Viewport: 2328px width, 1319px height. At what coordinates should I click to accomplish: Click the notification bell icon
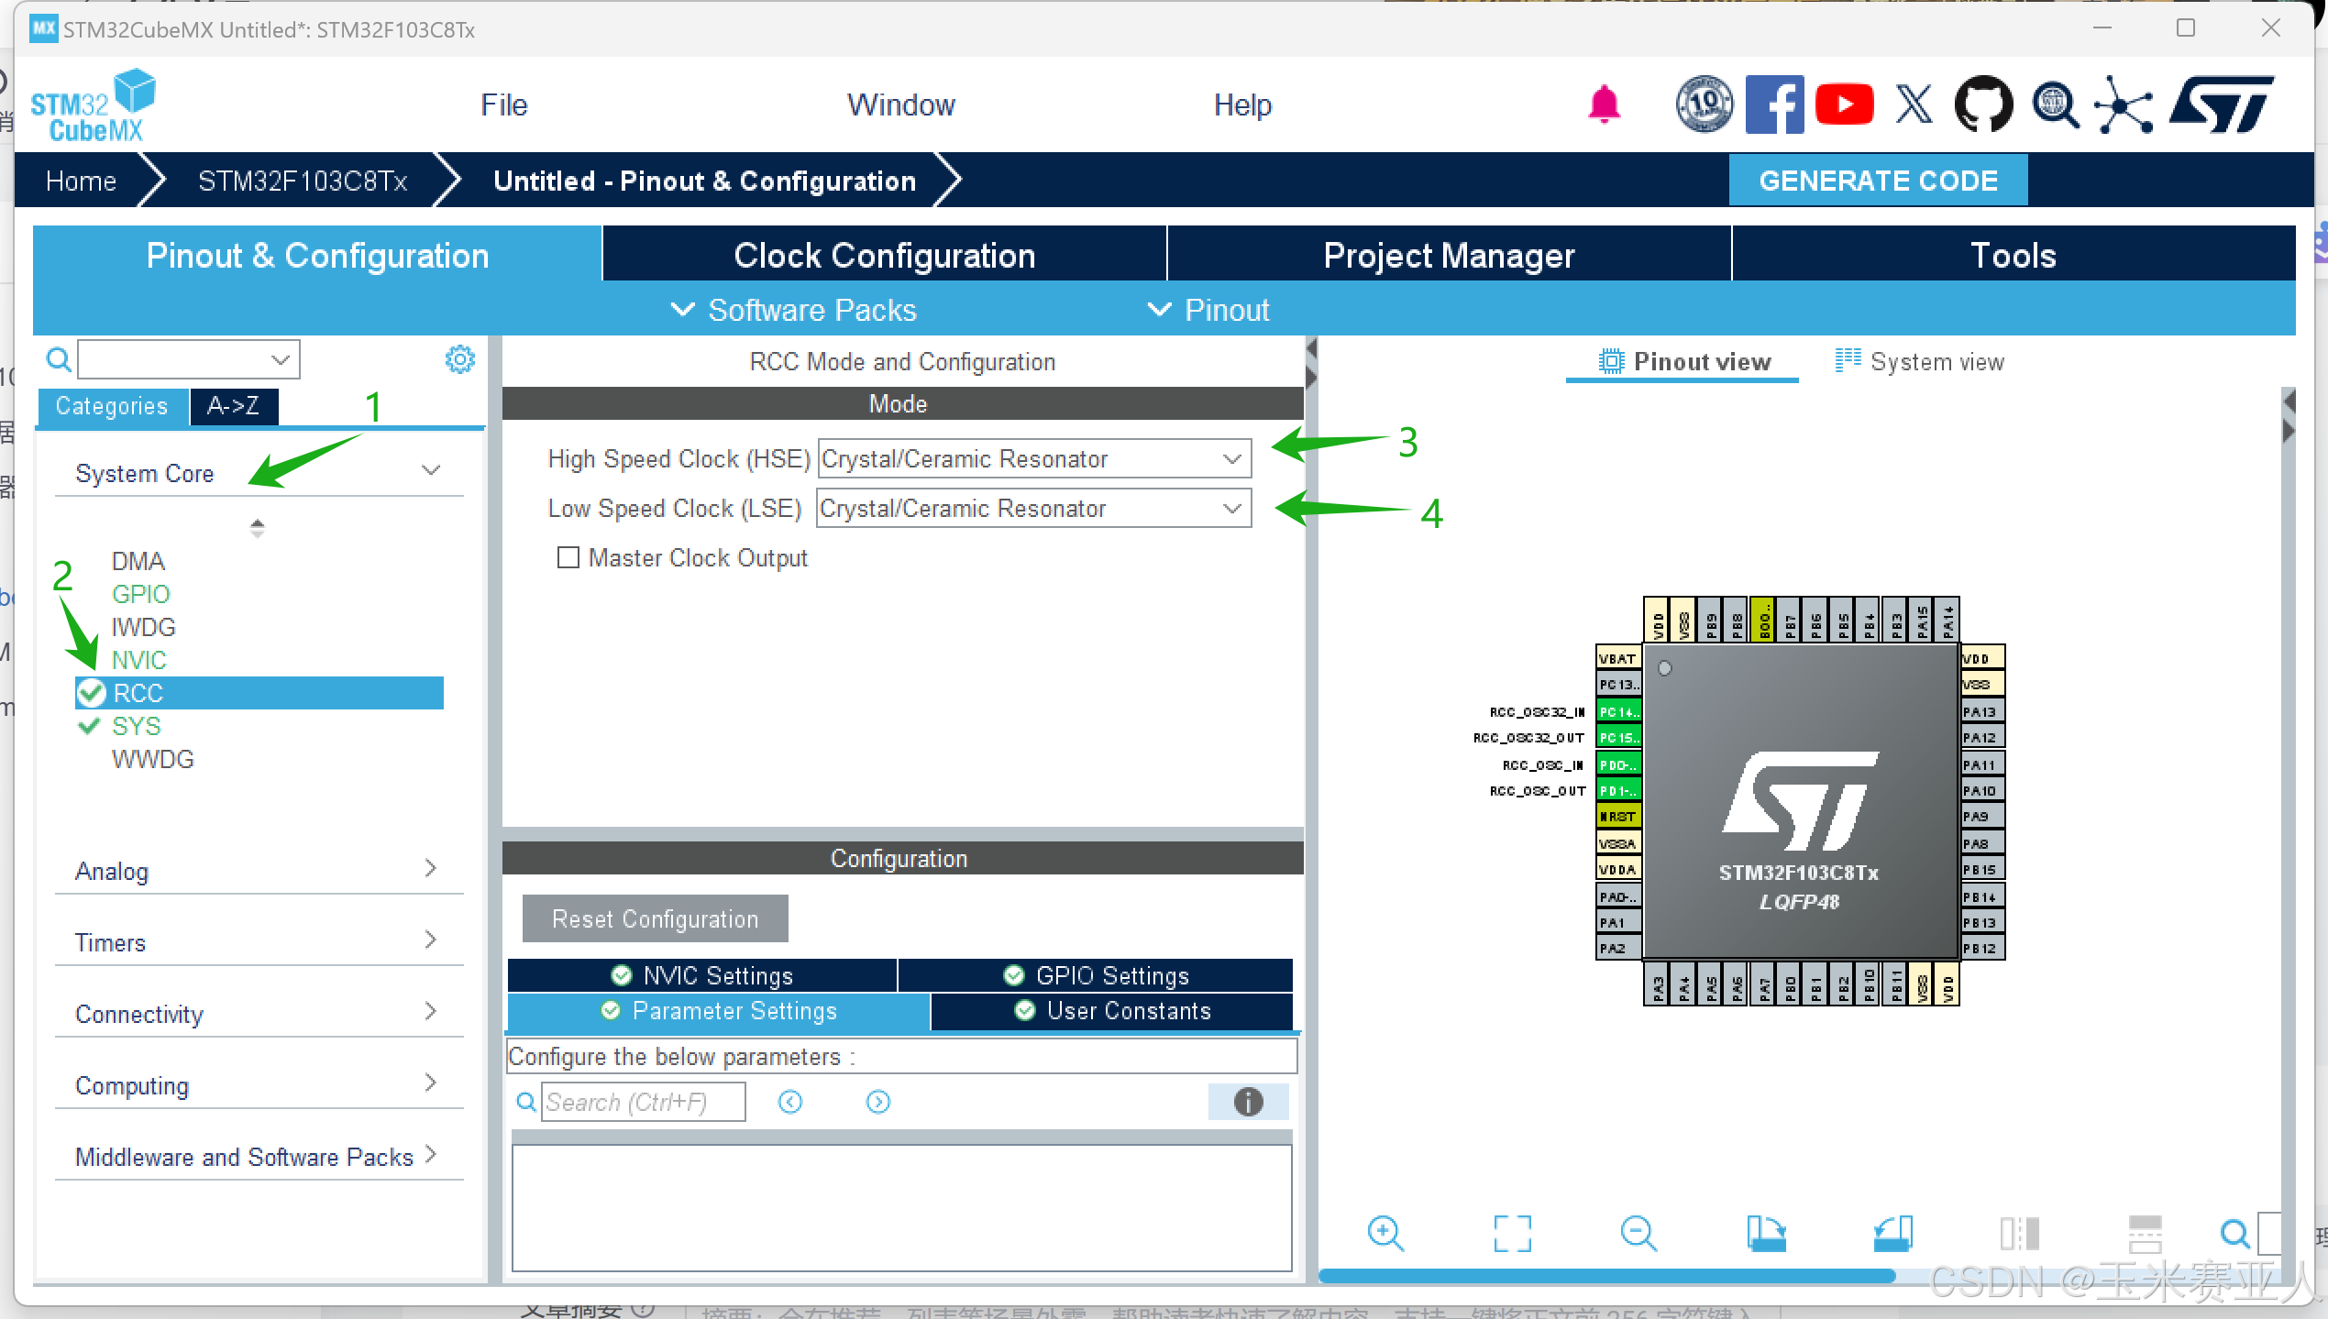pos(1604,104)
